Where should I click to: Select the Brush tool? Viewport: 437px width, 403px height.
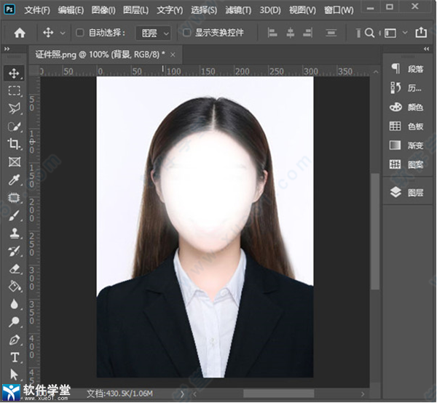click(14, 215)
